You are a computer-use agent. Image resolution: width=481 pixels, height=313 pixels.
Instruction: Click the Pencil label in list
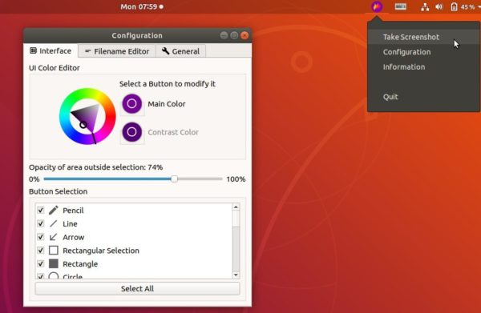tap(73, 211)
